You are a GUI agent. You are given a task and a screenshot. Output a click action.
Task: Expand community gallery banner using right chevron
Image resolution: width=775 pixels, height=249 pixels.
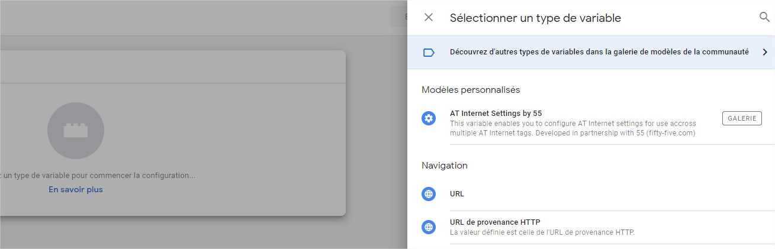point(764,52)
